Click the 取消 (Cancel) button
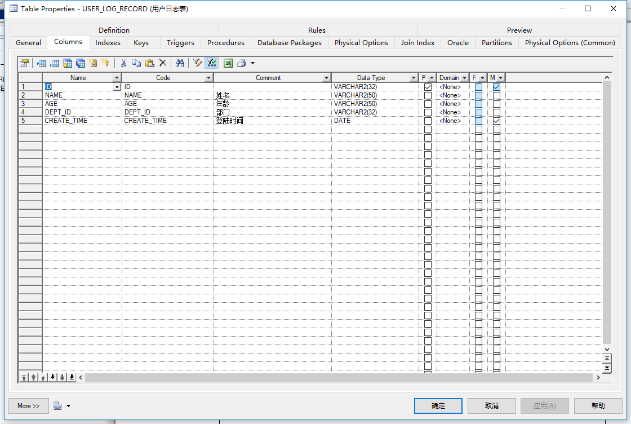This screenshot has height=424, width=631. click(x=492, y=406)
